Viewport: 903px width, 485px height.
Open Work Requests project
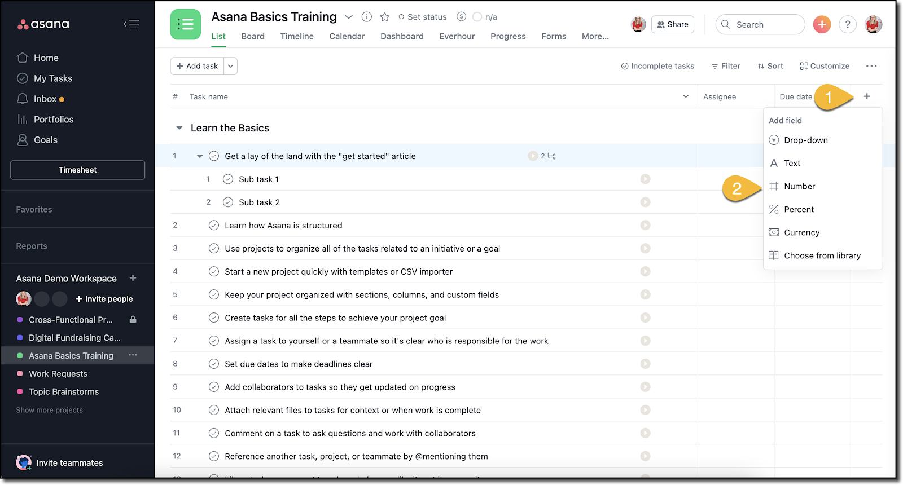click(x=58, y=373)
